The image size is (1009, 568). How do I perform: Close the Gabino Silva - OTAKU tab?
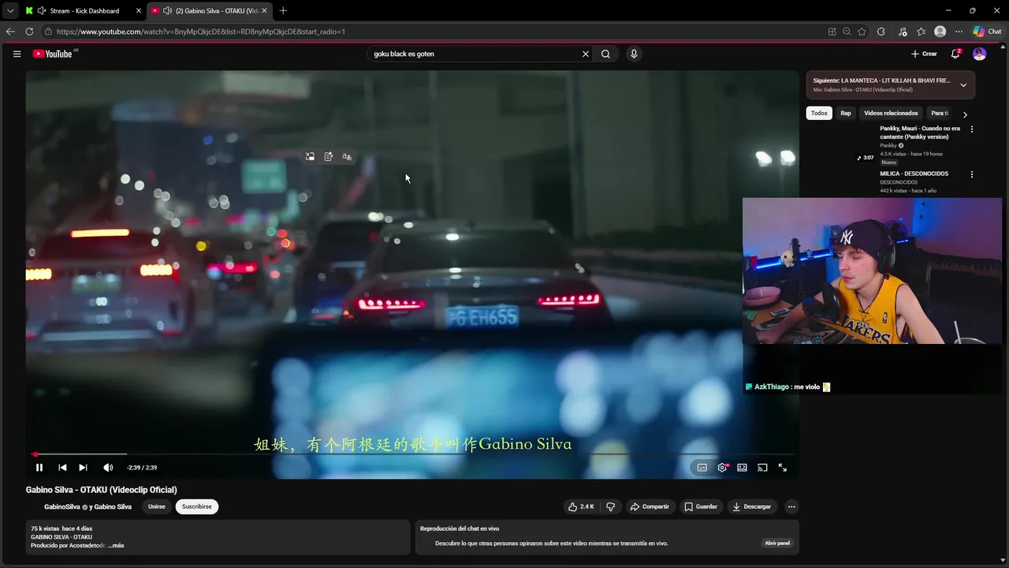click(264, 10)
